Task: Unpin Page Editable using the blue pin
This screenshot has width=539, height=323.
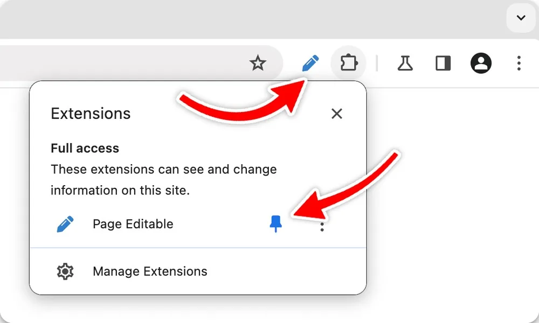Action: point(275,224)
